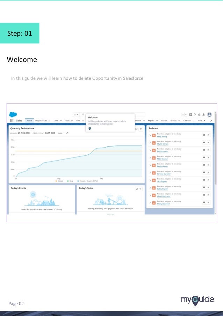The image size is (223, 316).
Task: Open the global actions plus icon
Action: [x=190, y=114]
